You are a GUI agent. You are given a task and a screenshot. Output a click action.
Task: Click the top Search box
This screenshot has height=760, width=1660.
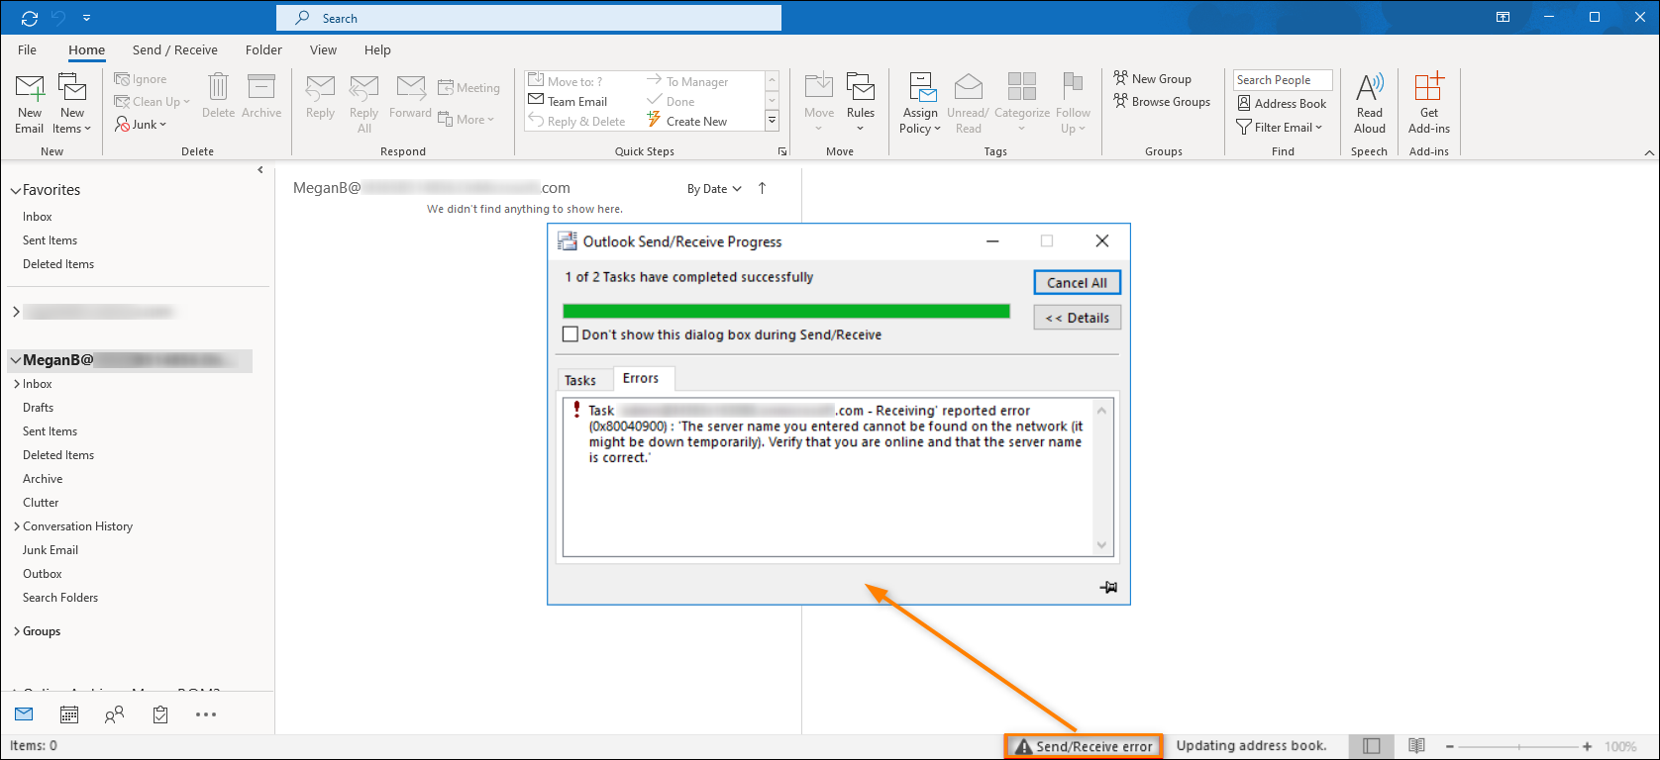pyautogui.click(x=529, y=18)
